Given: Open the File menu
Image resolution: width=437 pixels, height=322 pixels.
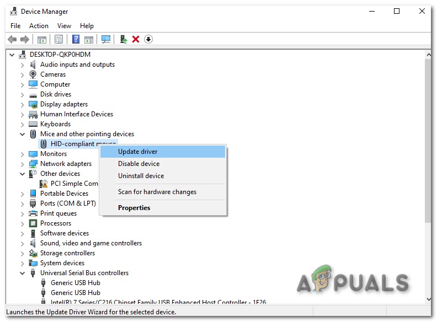Looking at the screenshot, I should 15,26.
